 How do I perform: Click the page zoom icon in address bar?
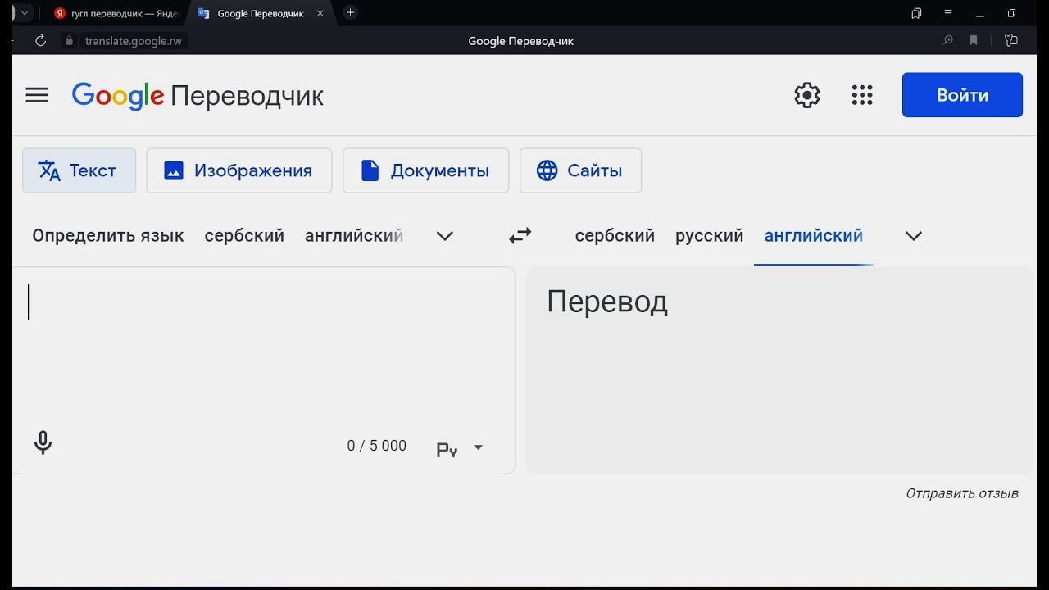coord(948,40)
